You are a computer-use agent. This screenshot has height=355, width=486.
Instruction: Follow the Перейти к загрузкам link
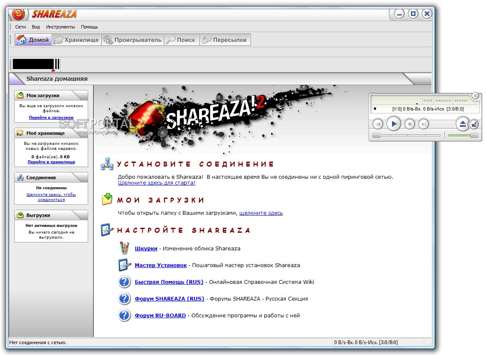click(x=51, y=118)
